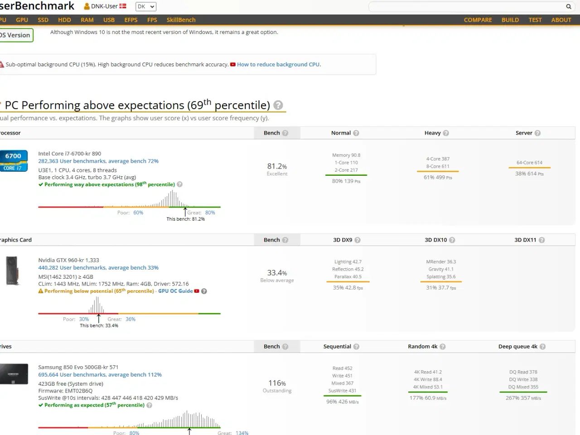This screenshot has height=435, width=580.
Task: Click '96% 426 MB/s' sequential score
Action: [343, 401]
